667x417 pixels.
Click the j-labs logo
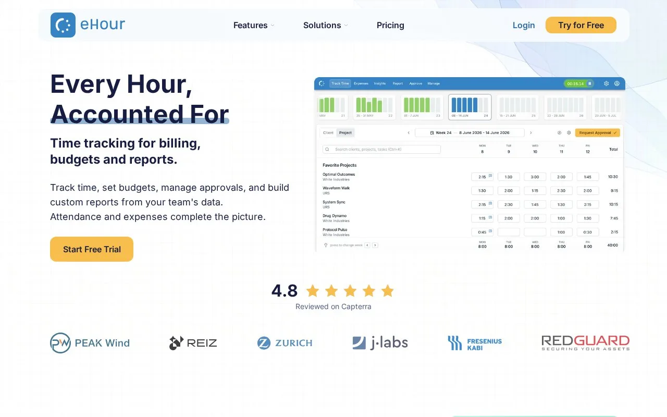pos(380,342)
